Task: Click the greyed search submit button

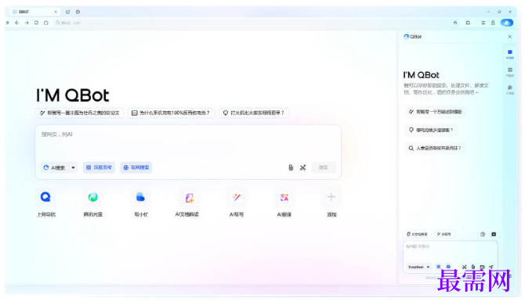Action: [x=323, y=167]
